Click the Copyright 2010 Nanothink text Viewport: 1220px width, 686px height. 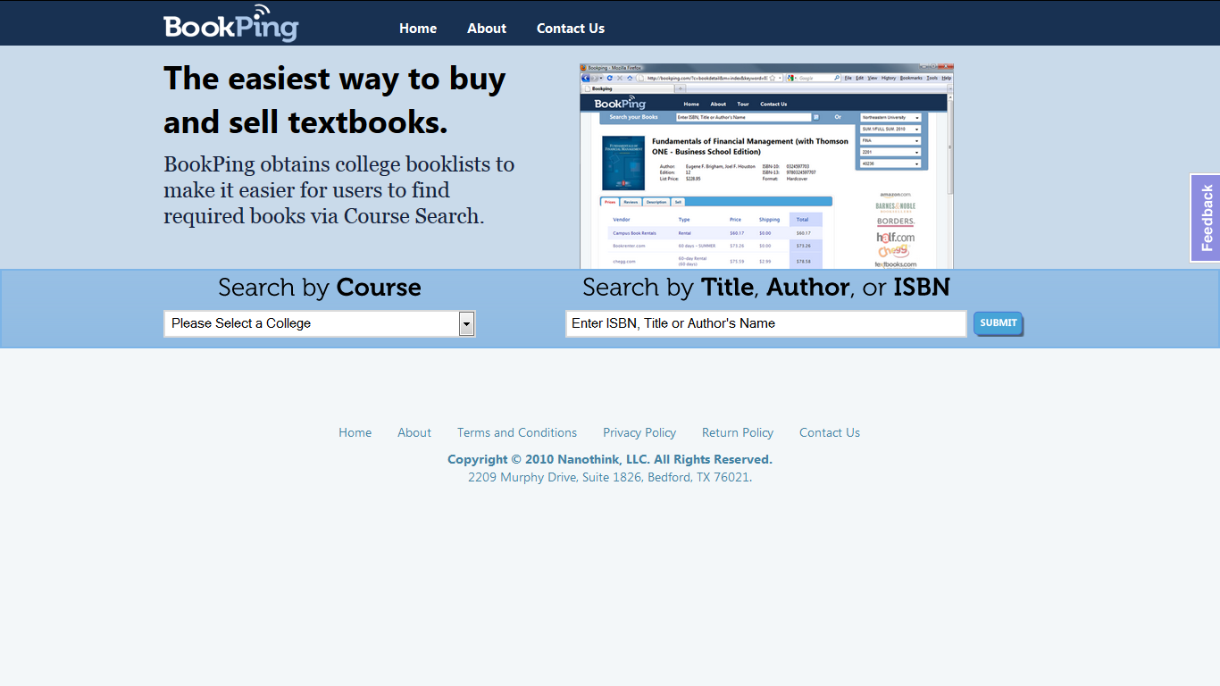click(x=610, y=459)
